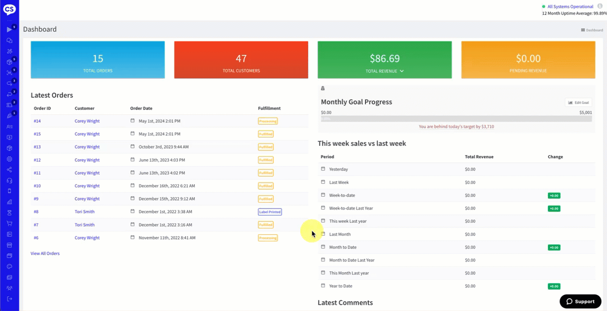Open the ticket icon with badge 2

pyautogui.click(x=9, y=105)
